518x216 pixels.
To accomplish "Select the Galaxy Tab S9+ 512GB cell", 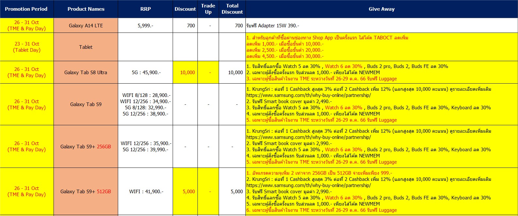I will [86, 191].
